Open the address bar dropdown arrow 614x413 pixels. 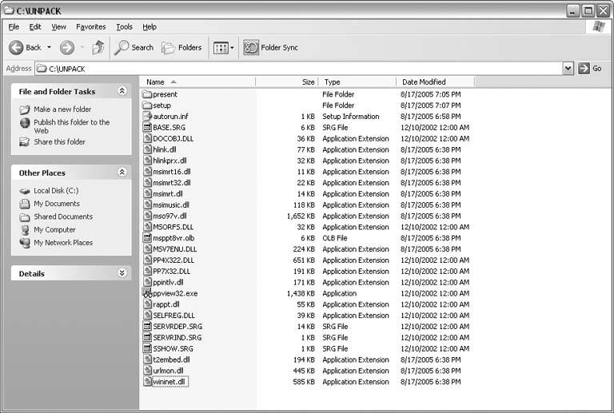click(568, 69)
